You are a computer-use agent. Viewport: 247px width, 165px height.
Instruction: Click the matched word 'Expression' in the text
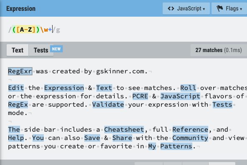(64, 88)
